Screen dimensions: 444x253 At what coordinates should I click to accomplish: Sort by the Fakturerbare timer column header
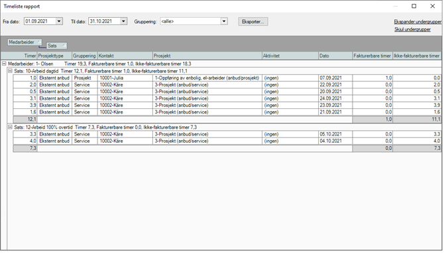coord(372,56)
